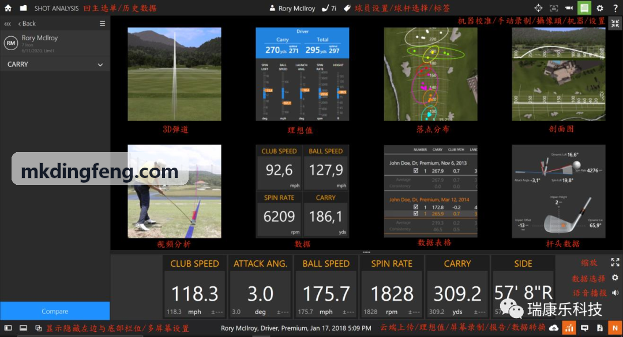Open the Rory McIlroy player selector in top bar

292,8
